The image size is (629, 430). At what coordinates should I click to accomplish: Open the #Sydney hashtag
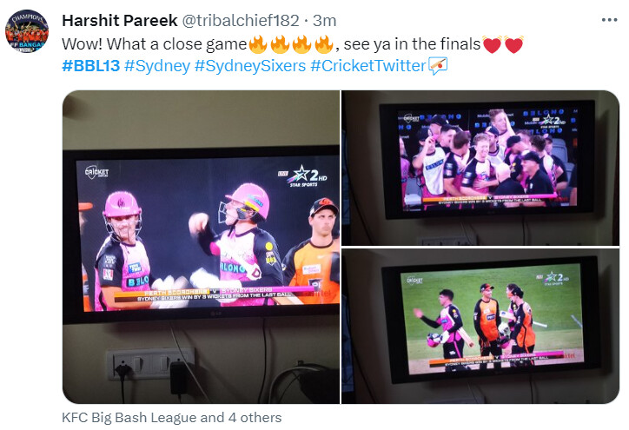pyautogui.click(x=157, y=66)
